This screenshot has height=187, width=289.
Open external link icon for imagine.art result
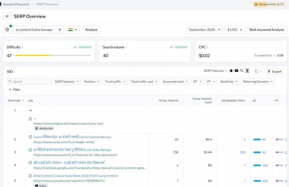coord(30,119)
